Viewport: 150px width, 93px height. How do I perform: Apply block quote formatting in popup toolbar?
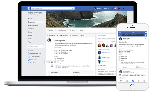(x=52, y=62)
